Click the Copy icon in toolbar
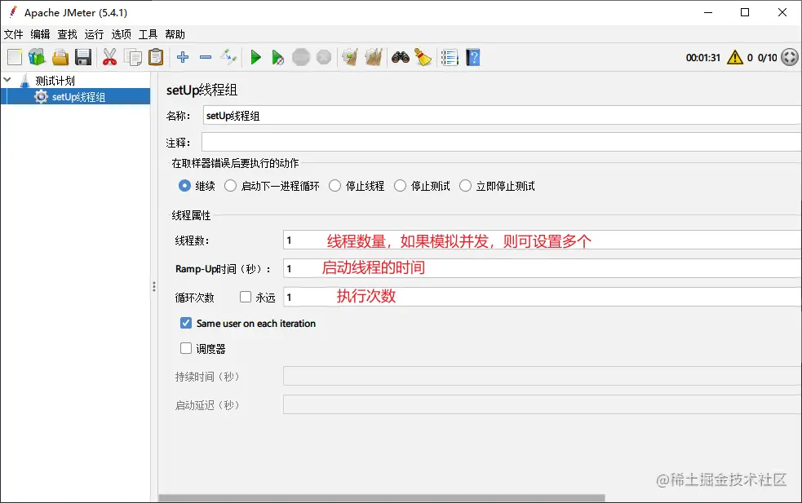Screen dimensions: 802x503 (x=134, y=57)
